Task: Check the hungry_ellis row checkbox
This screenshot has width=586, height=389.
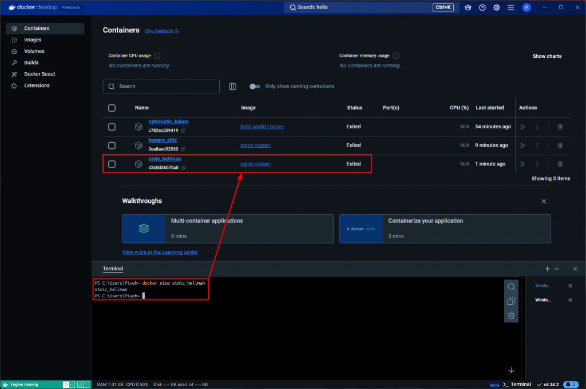Action: click(112, 146)
